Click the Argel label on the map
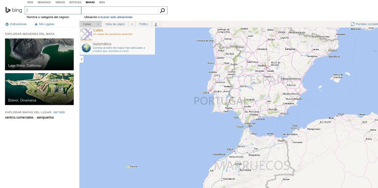 (341, 114)
